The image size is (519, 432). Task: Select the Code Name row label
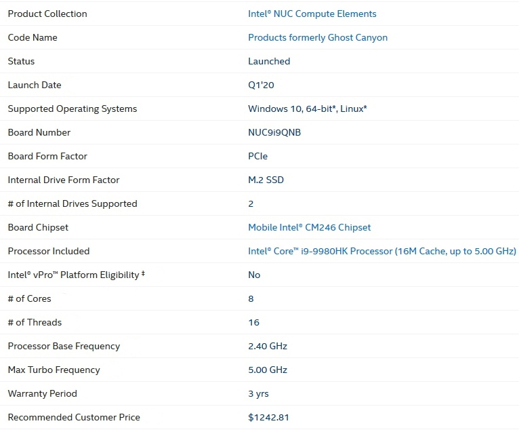[x=33, y=38]
